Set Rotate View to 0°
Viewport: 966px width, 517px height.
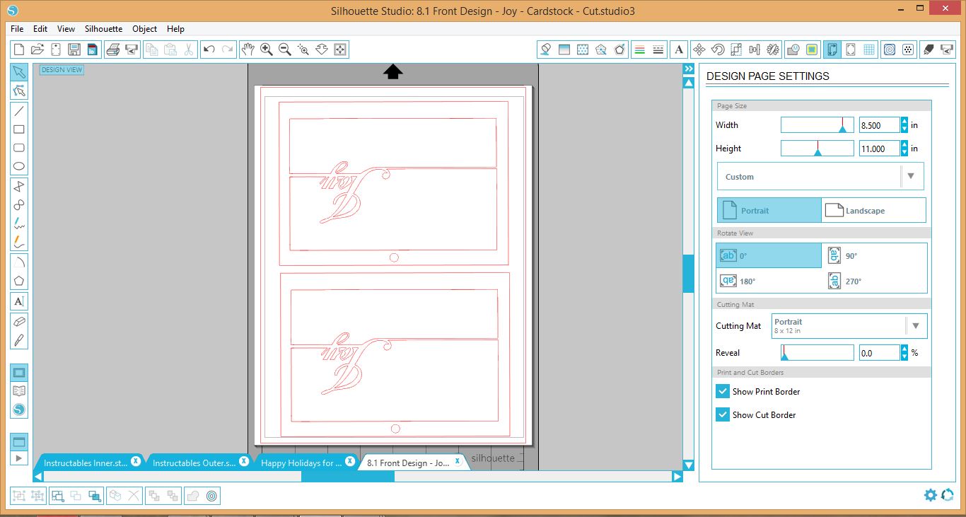[769, 255]
